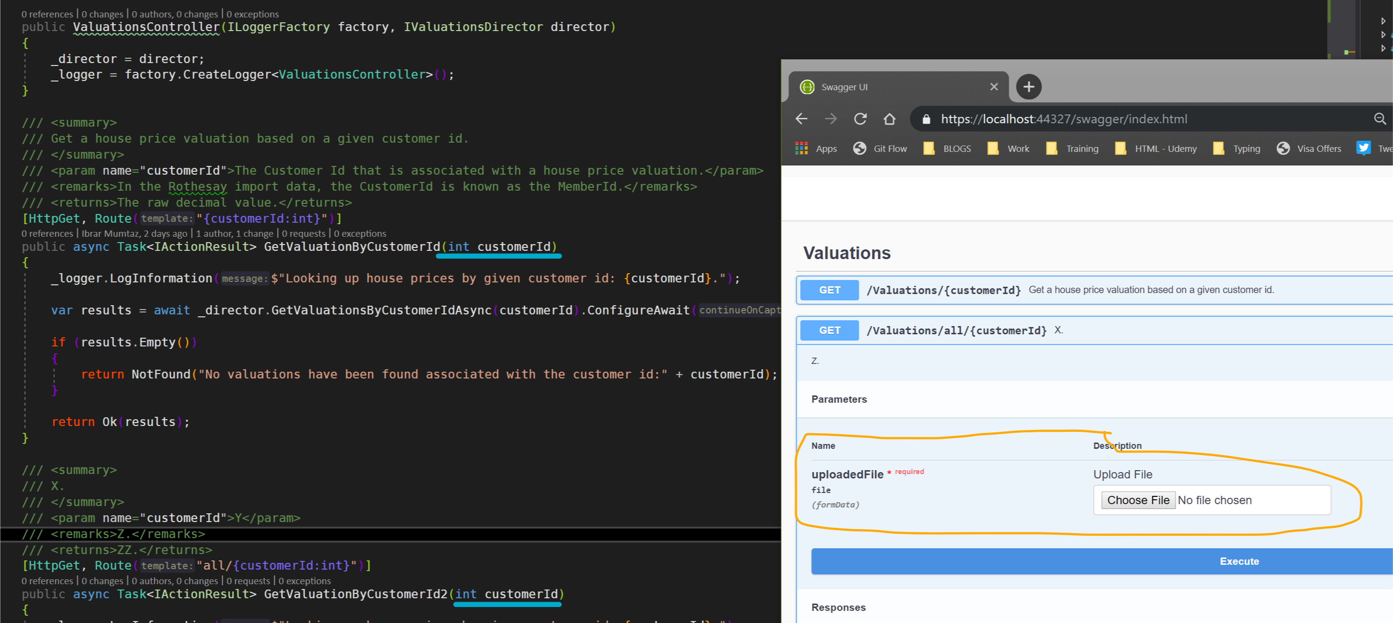Execute the Valuations GET request
The width and height of the screenshot is (1393, 623).
click(1239, 561)
